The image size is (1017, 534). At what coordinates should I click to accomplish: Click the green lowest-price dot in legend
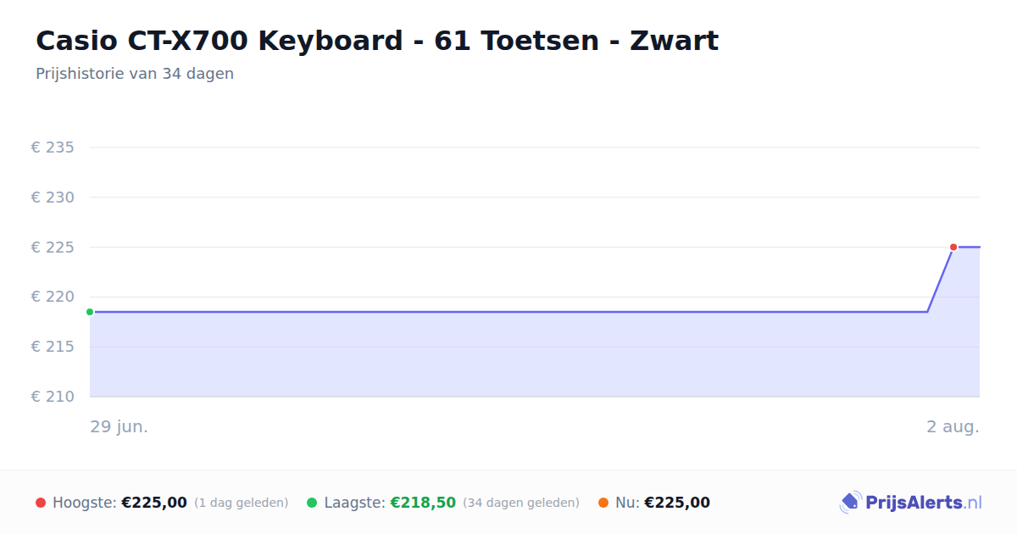tap(312, 503)
